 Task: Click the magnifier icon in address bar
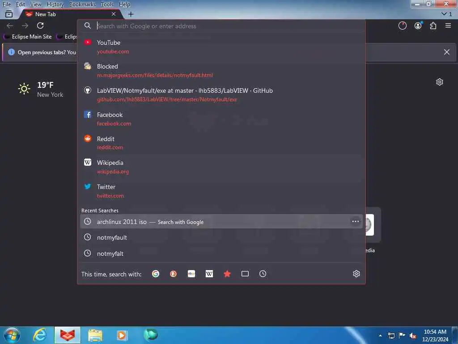coord(88,26)
